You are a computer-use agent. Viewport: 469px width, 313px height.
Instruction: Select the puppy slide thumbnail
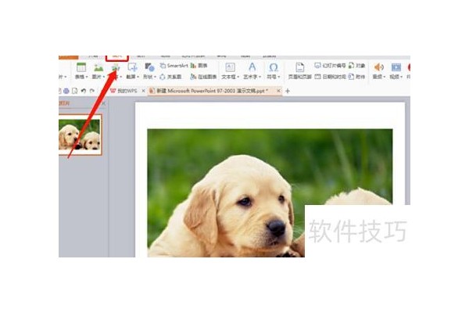coord(80,135)
